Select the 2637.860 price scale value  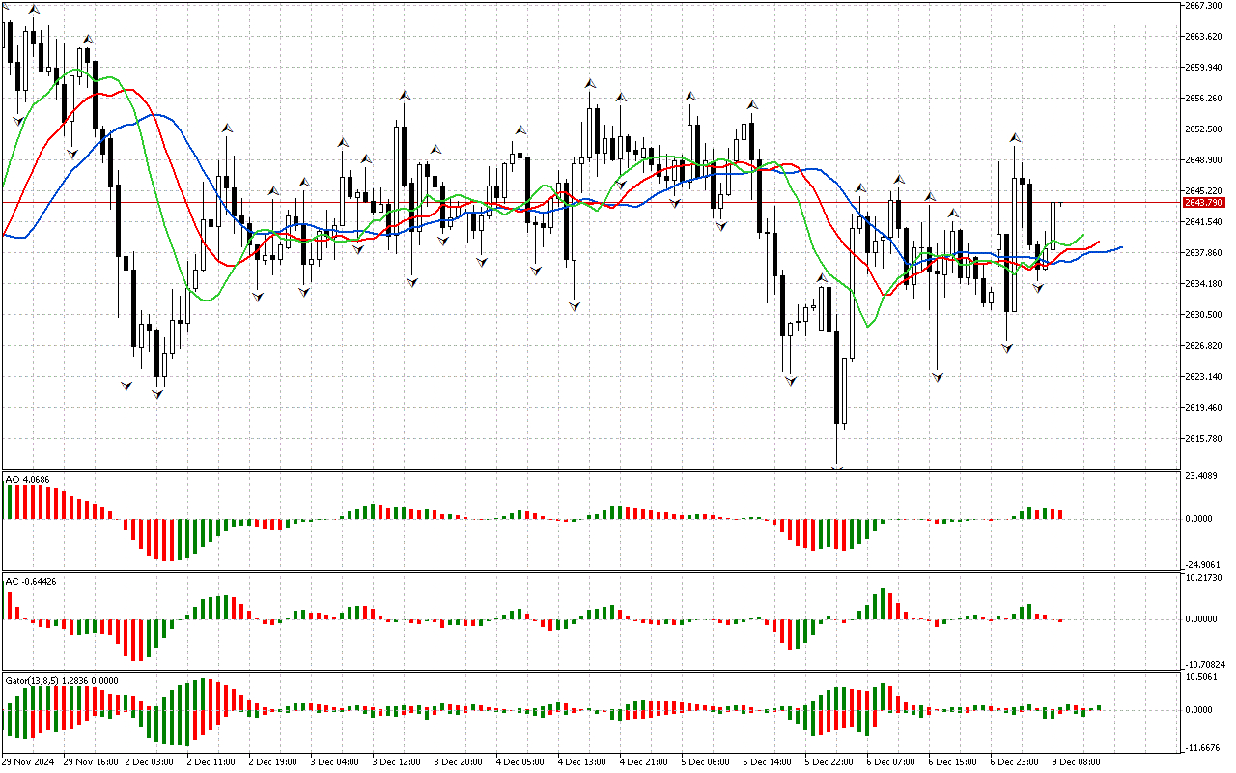click(x=1203, y=252)
